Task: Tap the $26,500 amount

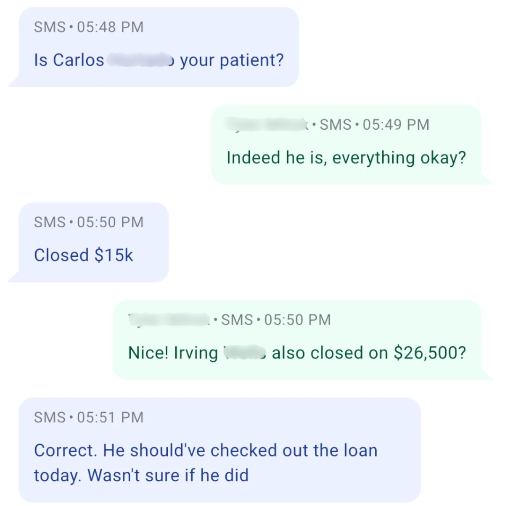Action: 429,353
